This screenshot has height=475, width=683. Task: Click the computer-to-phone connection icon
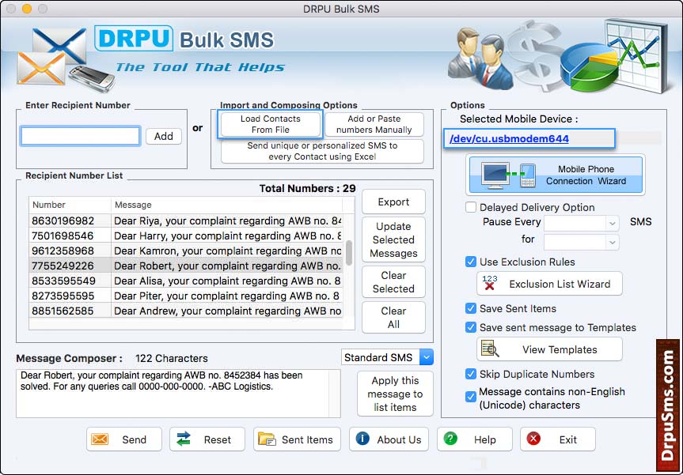(508, 175)
